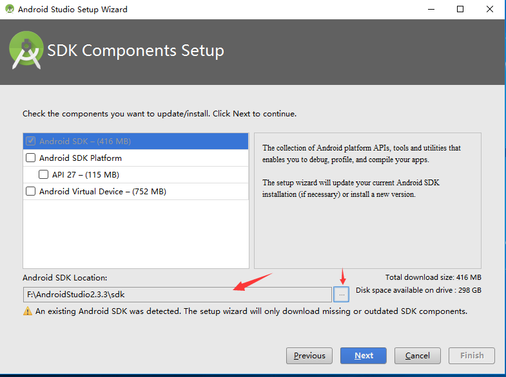Close the Android Studio Setup Wizard

point(490,9)
